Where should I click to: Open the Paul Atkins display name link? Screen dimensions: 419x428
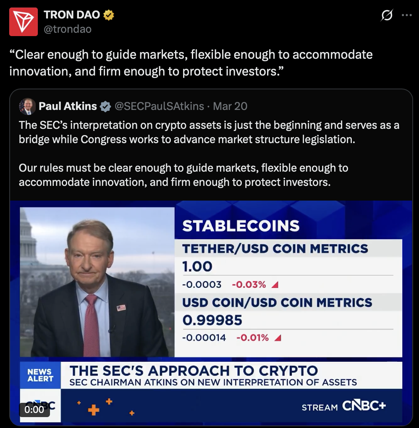point(68,107)
